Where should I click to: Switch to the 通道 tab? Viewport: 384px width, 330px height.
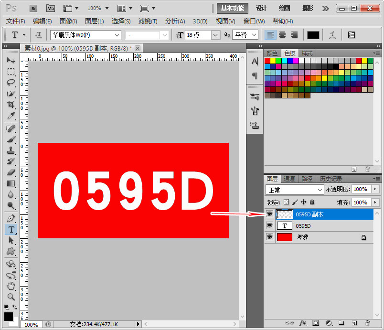(289, 179)
